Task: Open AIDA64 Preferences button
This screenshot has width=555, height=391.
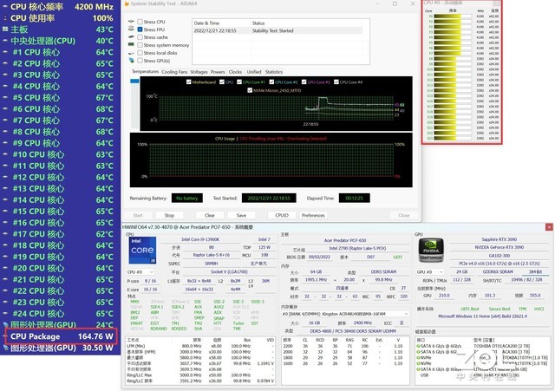Action: pyautogui.click(x=313, y=215)
